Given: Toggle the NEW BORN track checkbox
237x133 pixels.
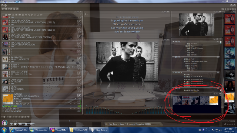Looking at the screenshot, I should (3, 106).
